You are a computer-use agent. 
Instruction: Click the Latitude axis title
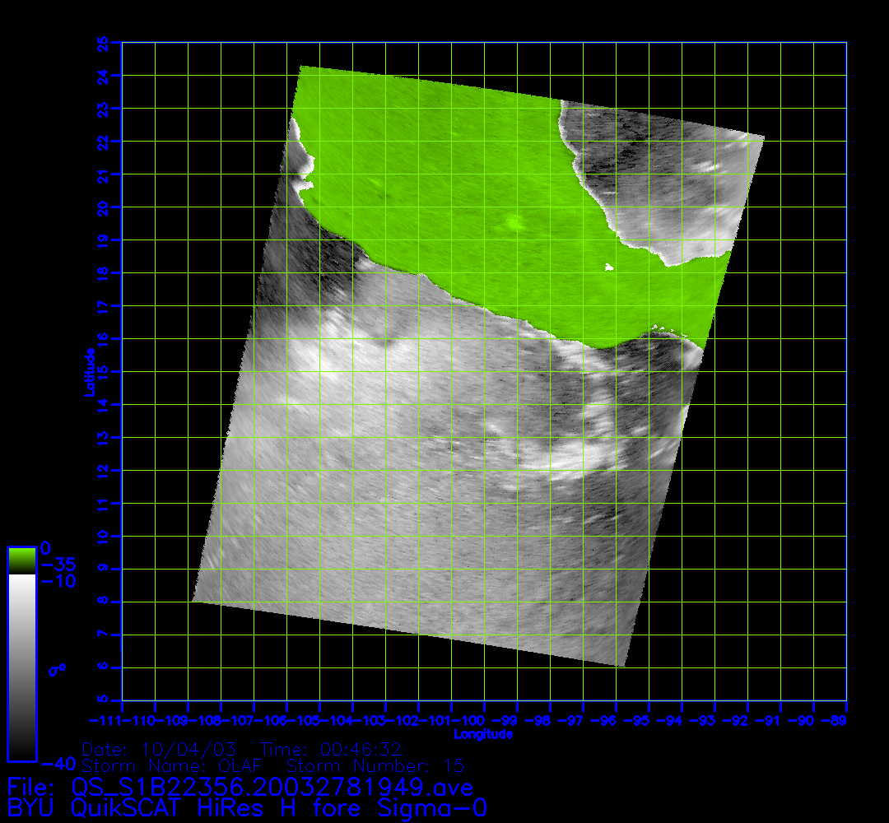click(x=89, y=371)
